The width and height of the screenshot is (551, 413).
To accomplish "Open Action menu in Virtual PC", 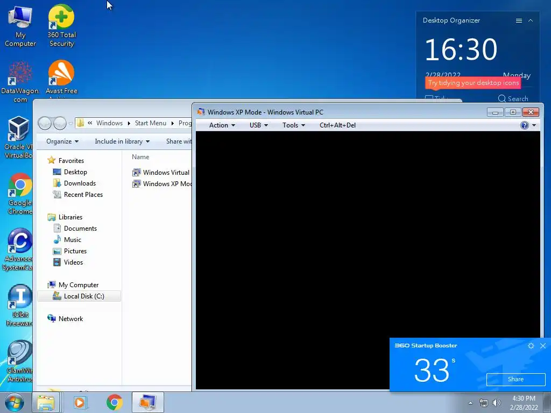I will [x=222, y=125].
